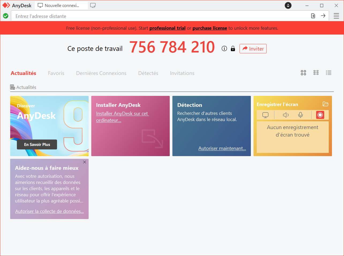344x256 pixels.
Task: Open a new session tab icon
Action: (x=93, y=5)
